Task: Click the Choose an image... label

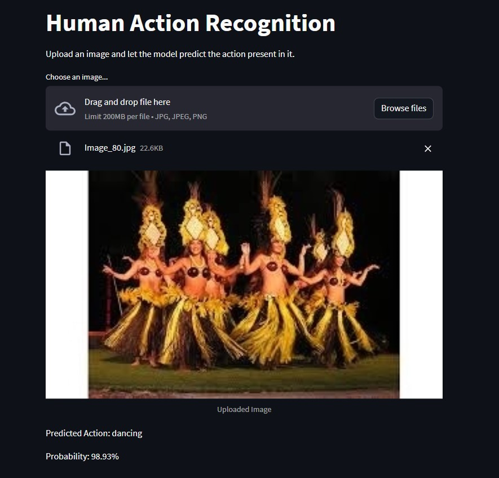Action: 77,77
